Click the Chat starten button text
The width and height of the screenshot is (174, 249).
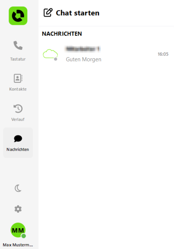[x=77, y=13]
